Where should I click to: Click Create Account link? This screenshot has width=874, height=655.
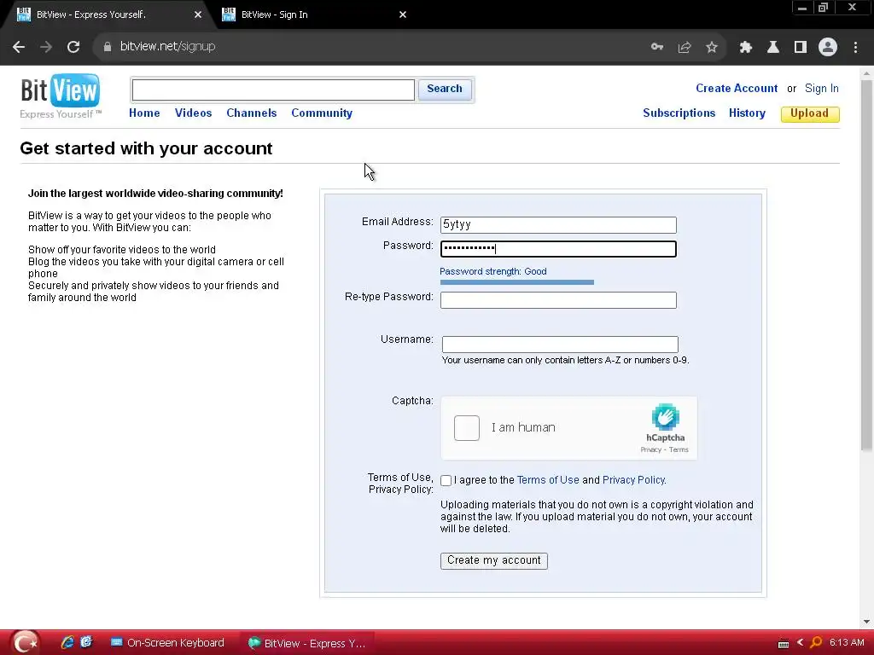point(737,89)
